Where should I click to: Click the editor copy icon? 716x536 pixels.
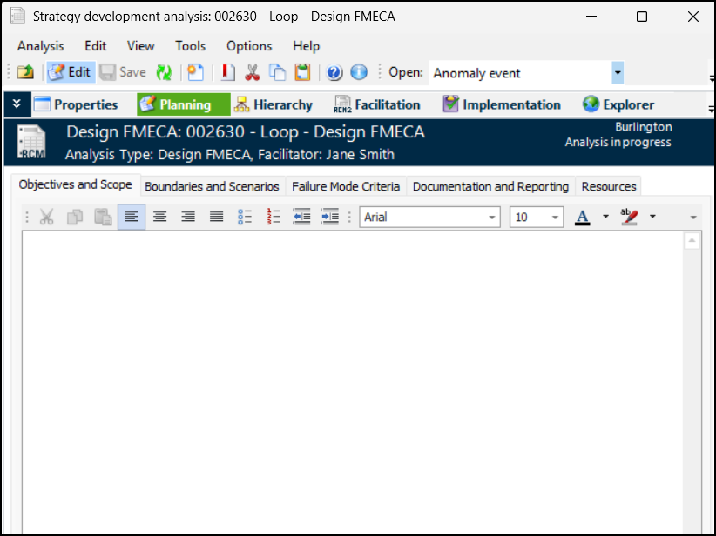[75, 217]
